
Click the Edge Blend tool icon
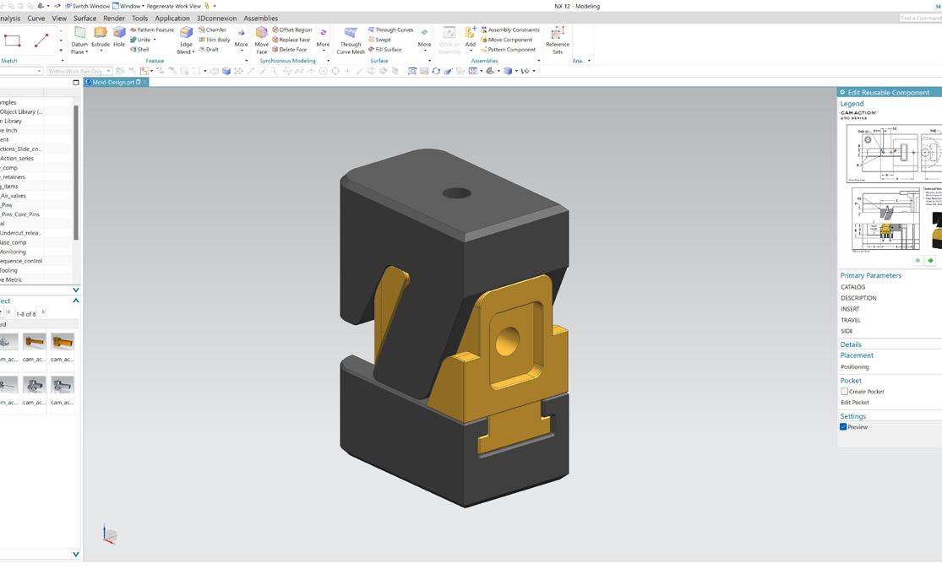point(186,32)
